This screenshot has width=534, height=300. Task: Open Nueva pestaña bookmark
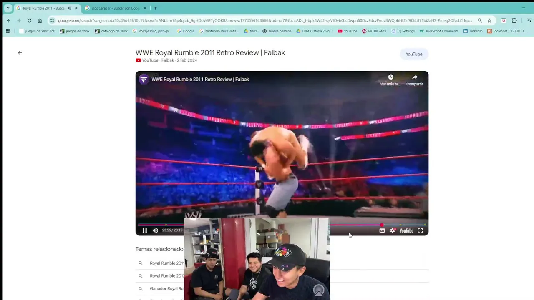pyautogui.click(x=277, y=31)
